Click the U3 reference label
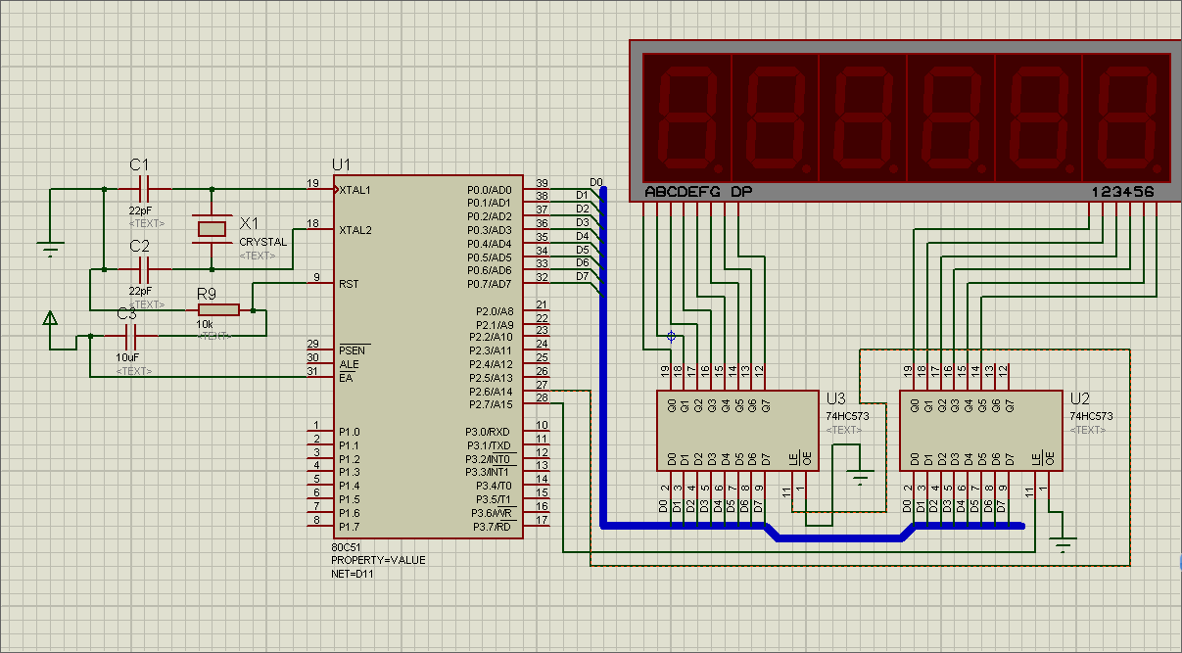 835,398
